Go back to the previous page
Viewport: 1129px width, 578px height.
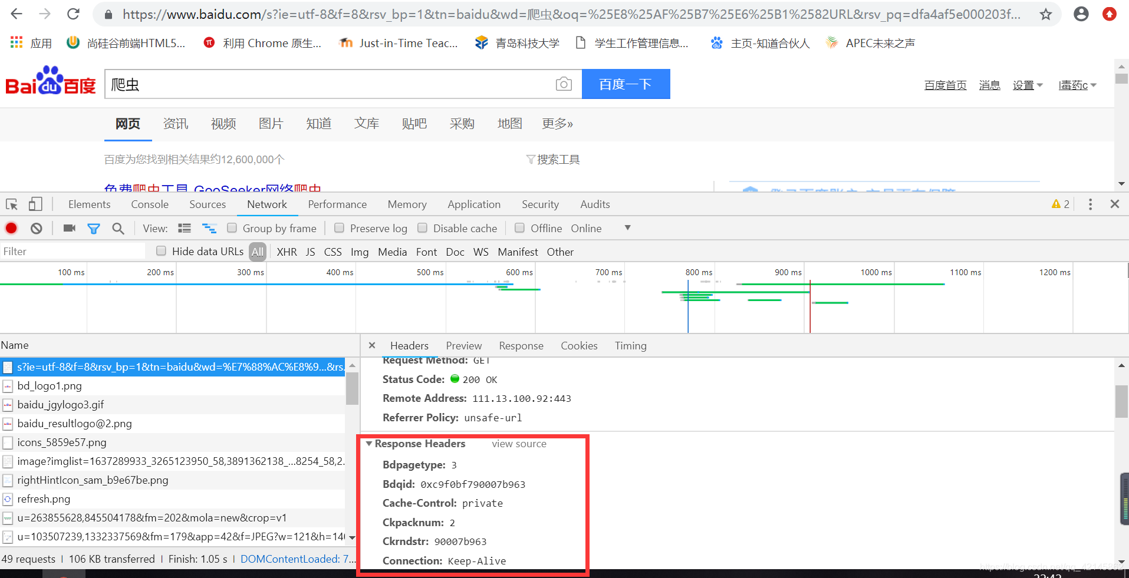[17, 14]
